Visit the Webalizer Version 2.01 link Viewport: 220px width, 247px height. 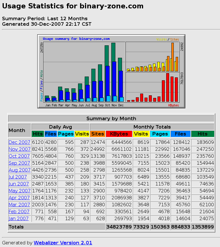coord(63,243)
